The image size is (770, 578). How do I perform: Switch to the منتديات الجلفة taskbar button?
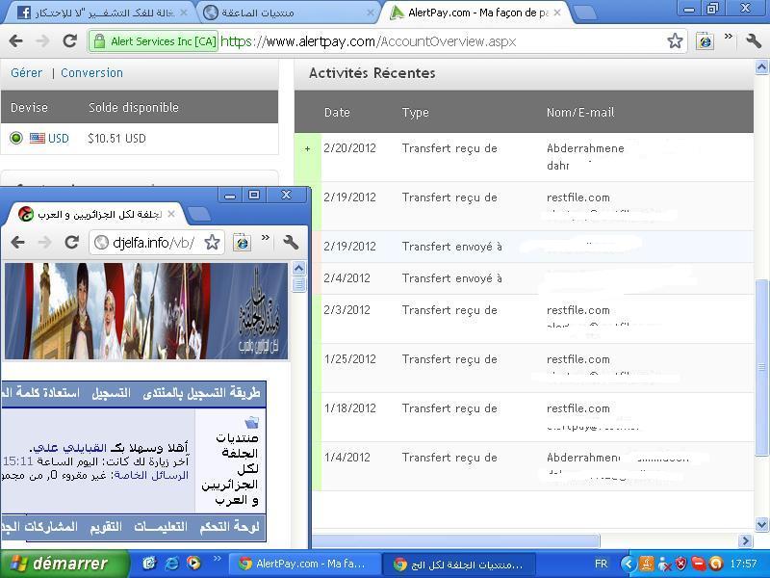458,564
